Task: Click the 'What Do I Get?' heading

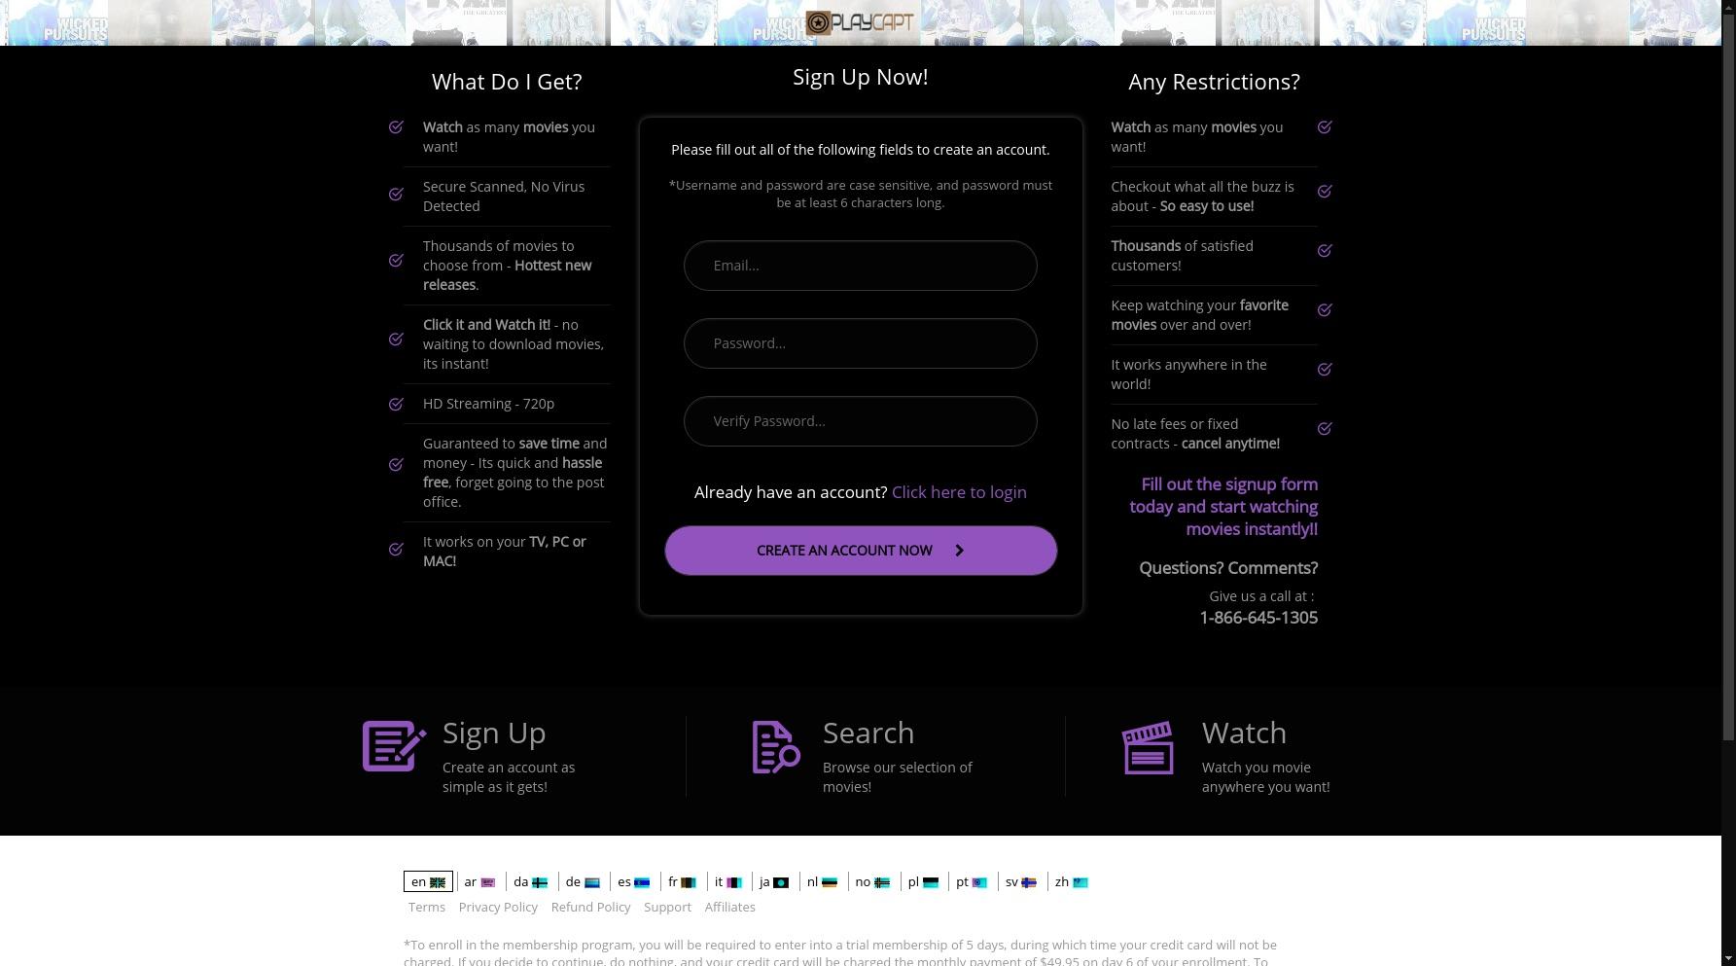Action: 507,82
